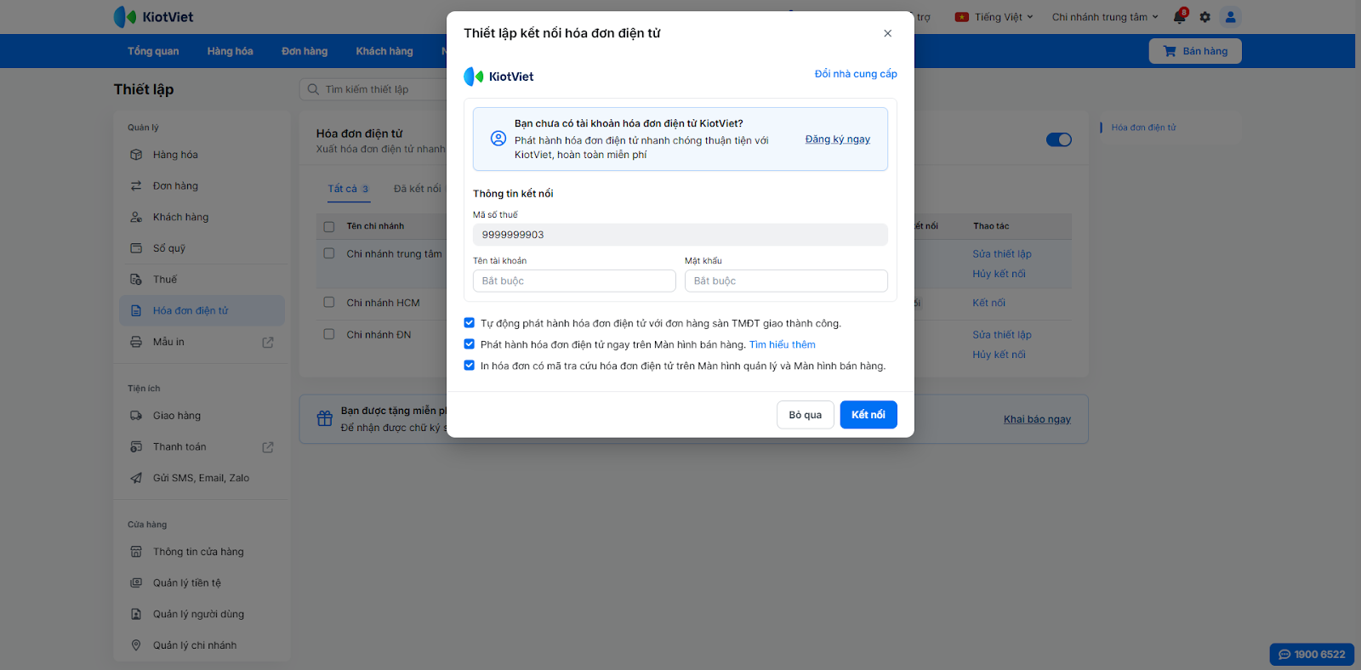Click Hủy kết nối for Chi nhánh ĐN
This screenshot has height=670, width=1361.
999,355
